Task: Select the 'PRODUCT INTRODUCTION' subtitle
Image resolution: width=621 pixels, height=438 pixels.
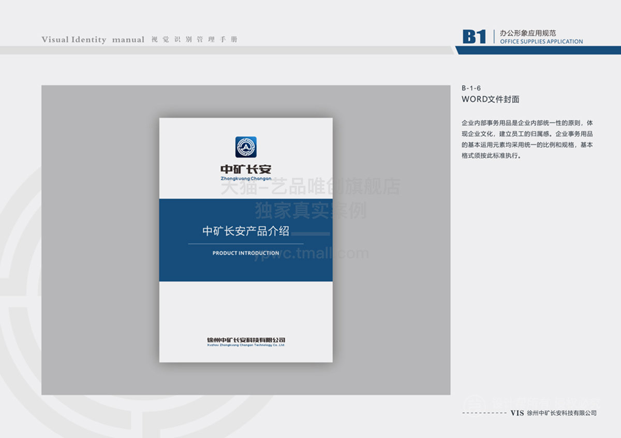Action: pyautogui.click(x=246, y=253)
